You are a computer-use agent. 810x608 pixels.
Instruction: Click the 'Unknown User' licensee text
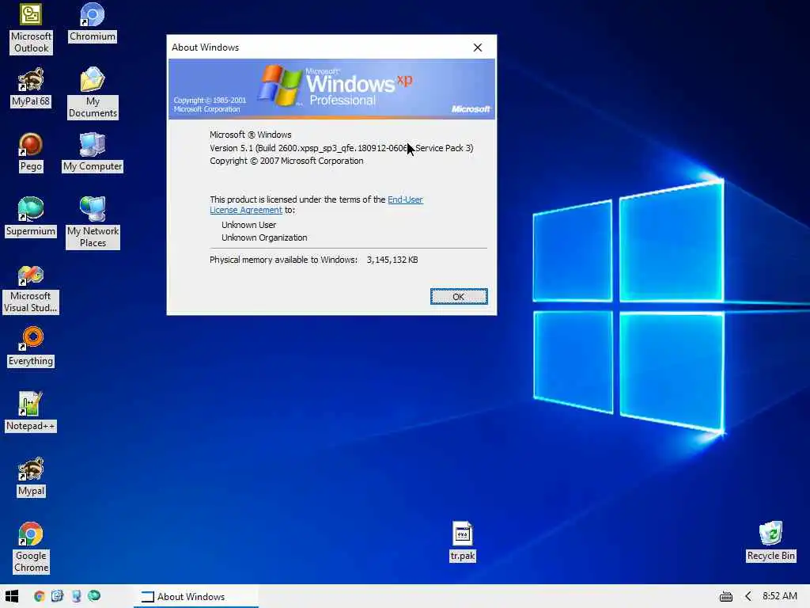coord(248,225)
